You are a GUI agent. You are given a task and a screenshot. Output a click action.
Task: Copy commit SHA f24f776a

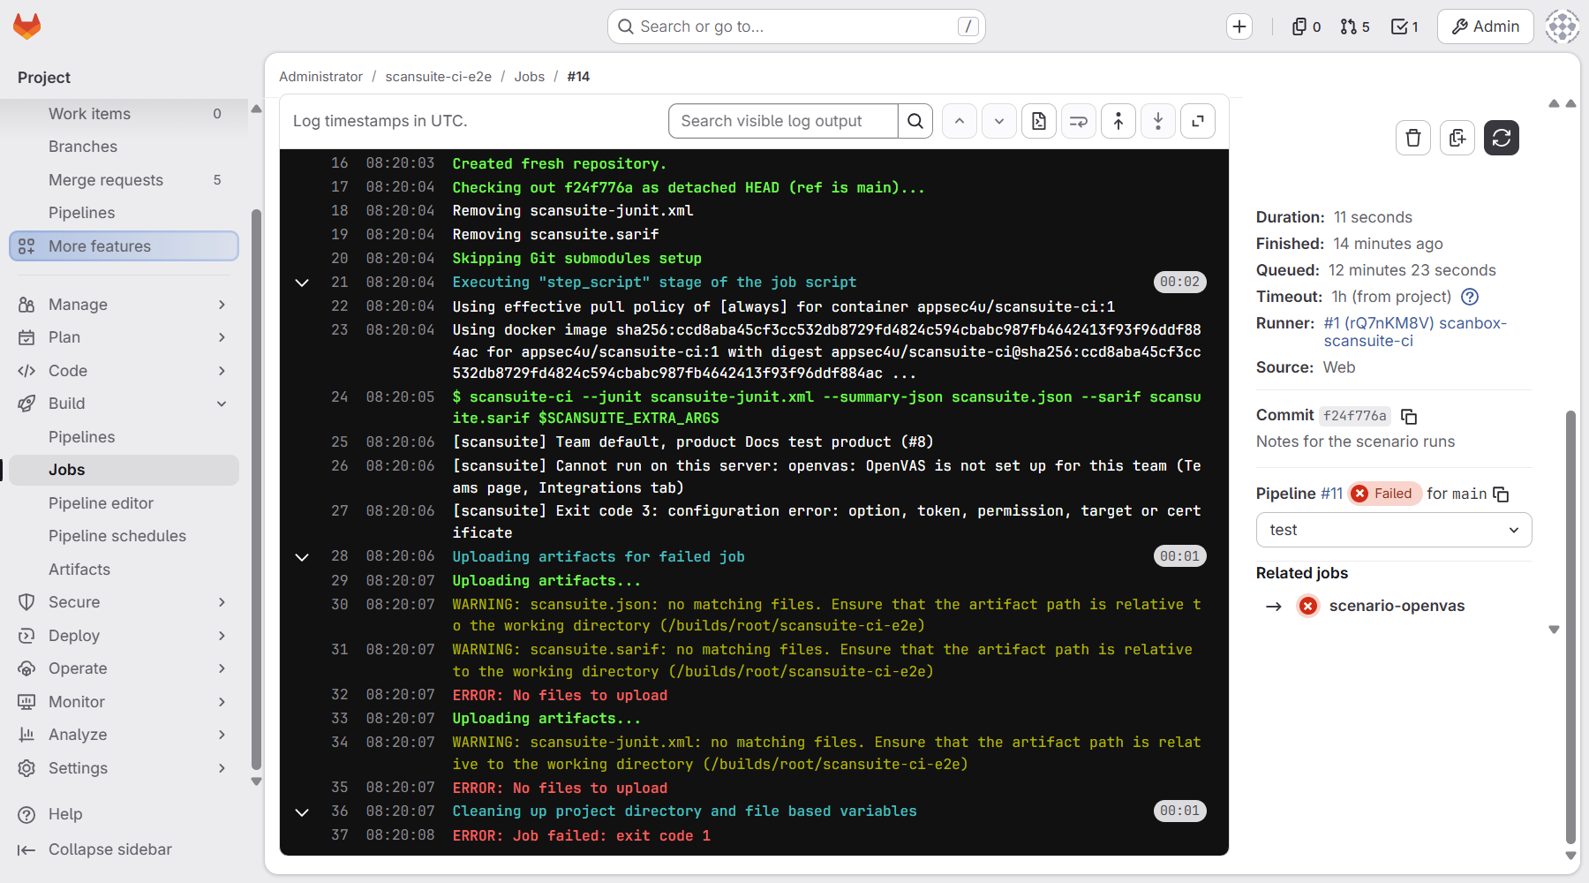click(x=1410, y=416)
